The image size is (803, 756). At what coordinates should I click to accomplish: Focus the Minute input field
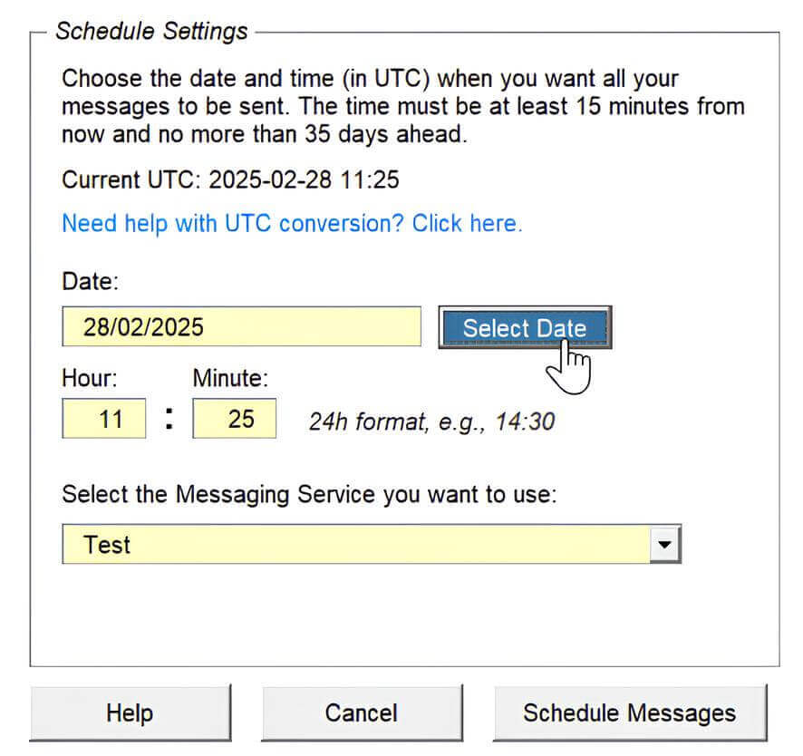235,420
